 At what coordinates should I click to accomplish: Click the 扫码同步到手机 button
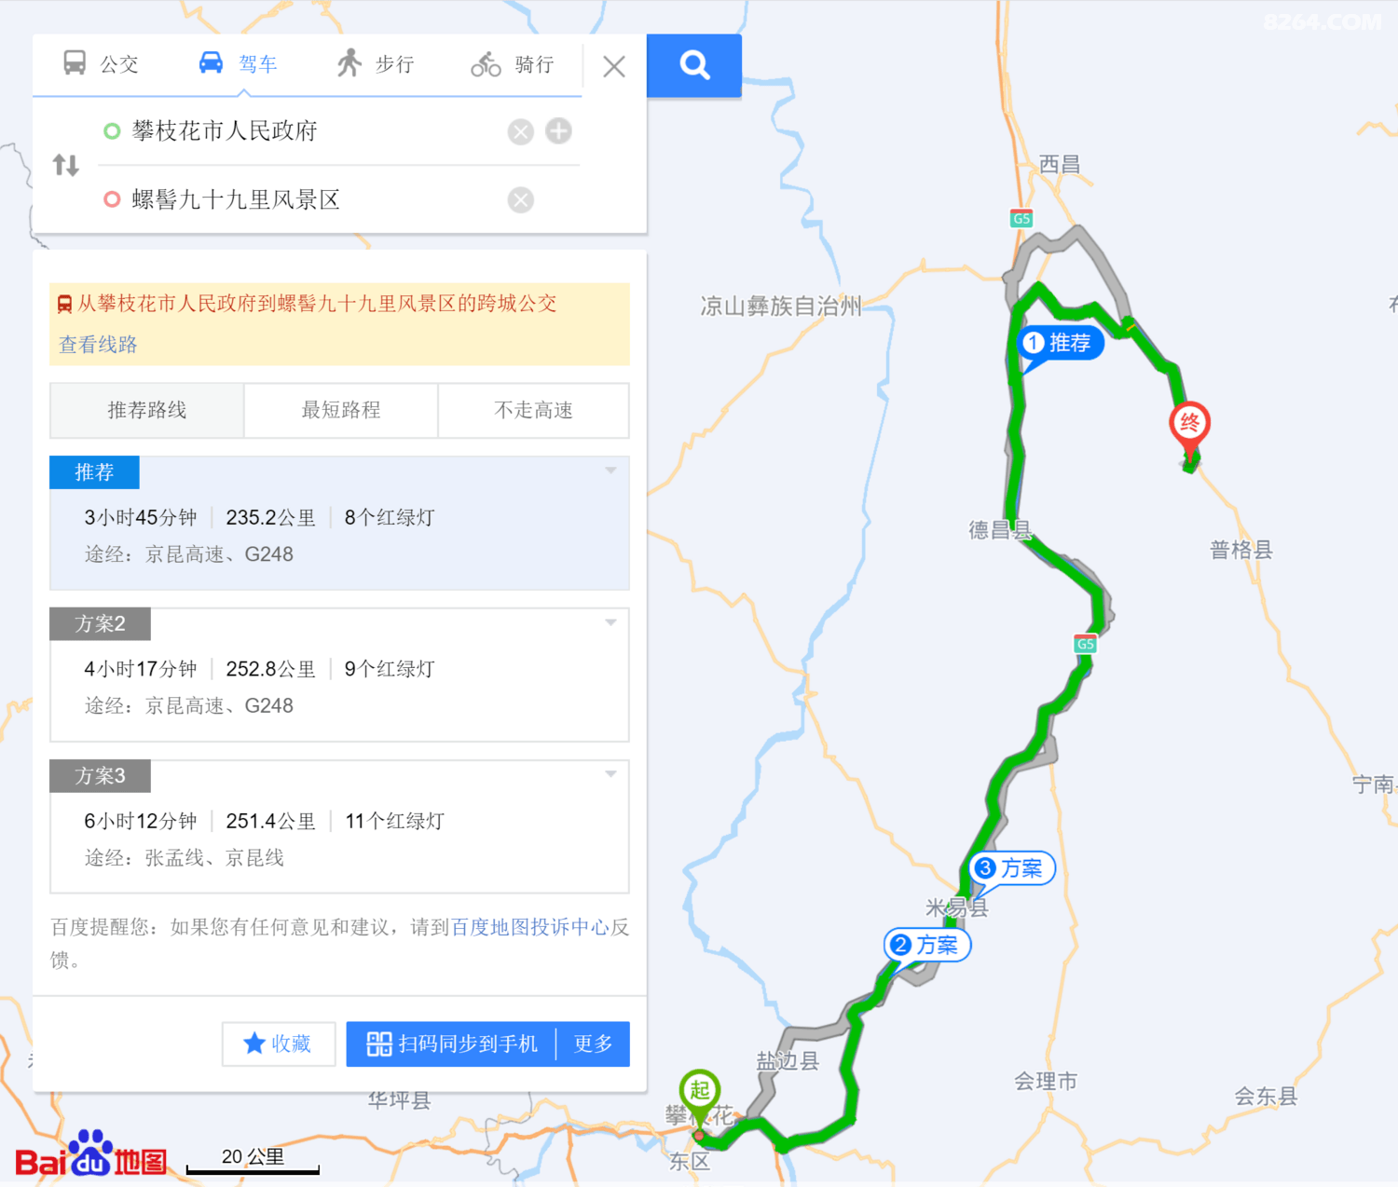(x=451, y=1044)
